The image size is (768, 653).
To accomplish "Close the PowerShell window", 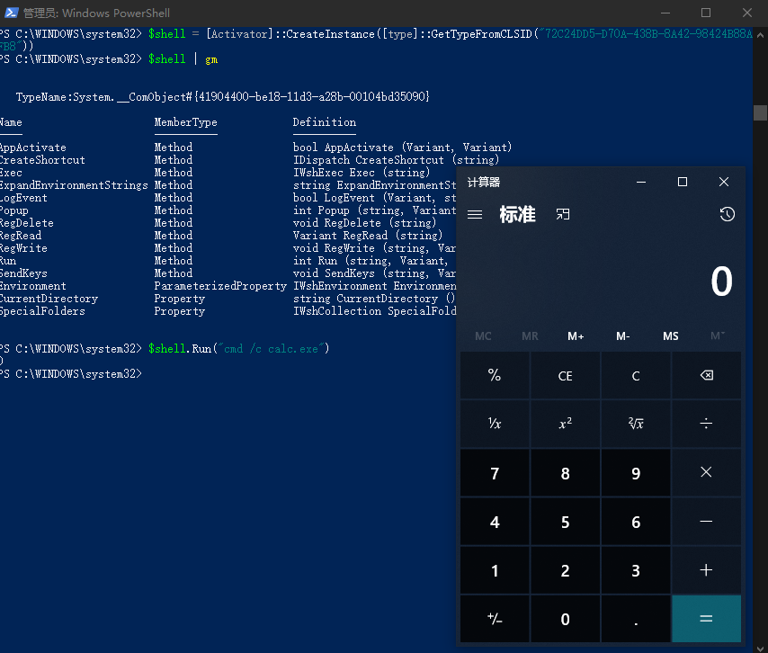I will [747, 13].
